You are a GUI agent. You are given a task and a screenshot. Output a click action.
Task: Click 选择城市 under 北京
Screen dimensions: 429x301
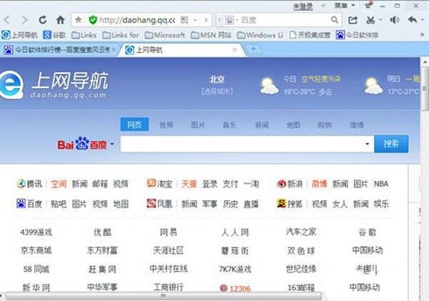click(217, 91)
